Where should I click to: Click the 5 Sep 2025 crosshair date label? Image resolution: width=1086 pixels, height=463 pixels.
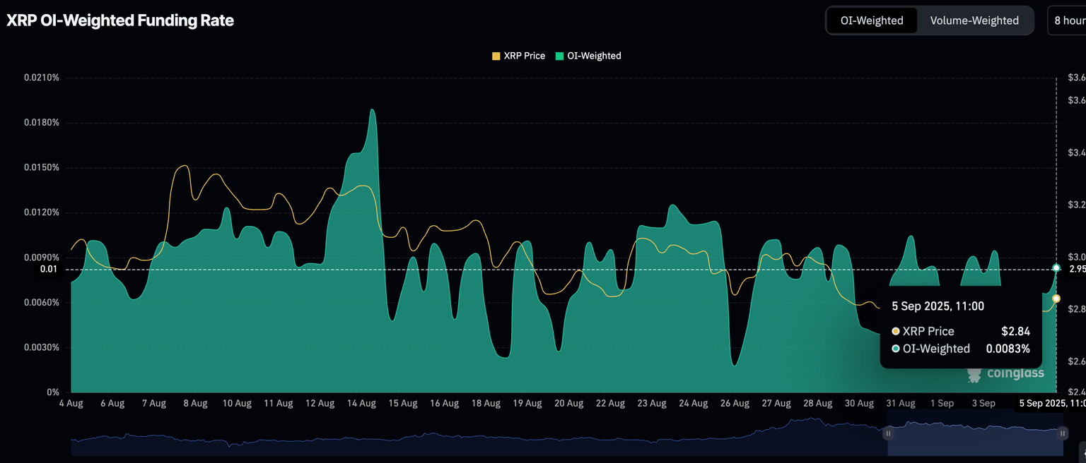[1051, 404]
